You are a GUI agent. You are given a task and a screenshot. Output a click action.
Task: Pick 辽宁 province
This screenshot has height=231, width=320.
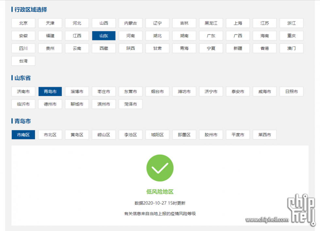(x=157, y=23)
